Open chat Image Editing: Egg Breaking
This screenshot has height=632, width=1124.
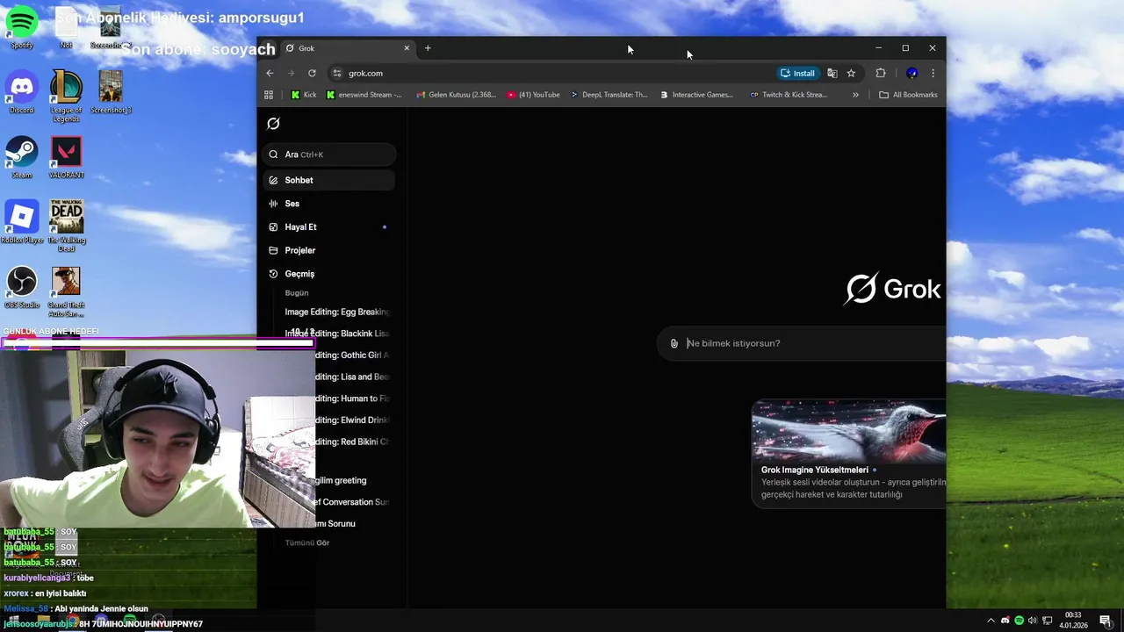tap(337, 312)
